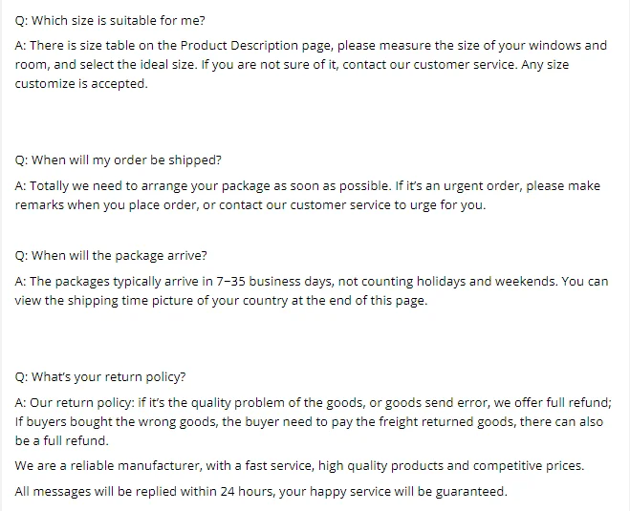Click 'your happy service will be guaranteed' text
630x511 pixels.
tap(393, 491)
